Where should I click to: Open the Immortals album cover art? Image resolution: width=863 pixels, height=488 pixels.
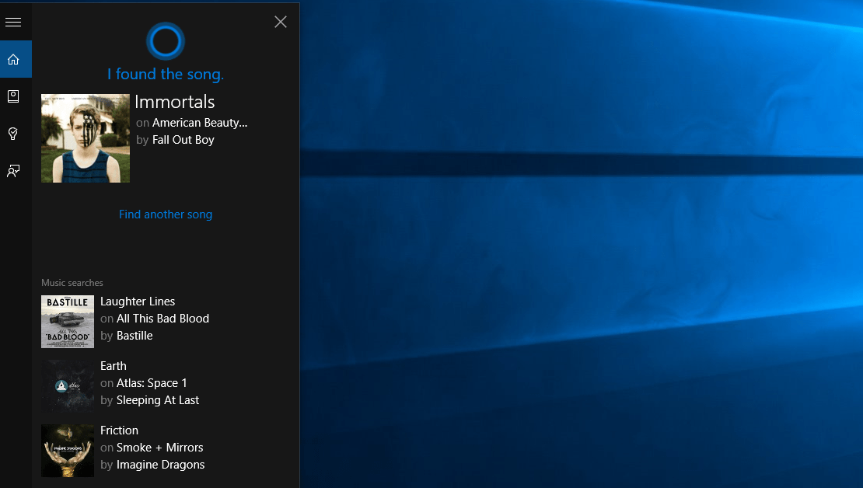click(x=86, y=138)
